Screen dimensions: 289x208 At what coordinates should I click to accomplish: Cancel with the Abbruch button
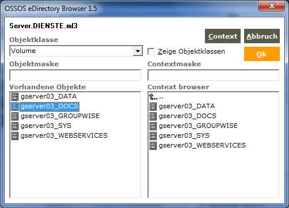(262, 36)
